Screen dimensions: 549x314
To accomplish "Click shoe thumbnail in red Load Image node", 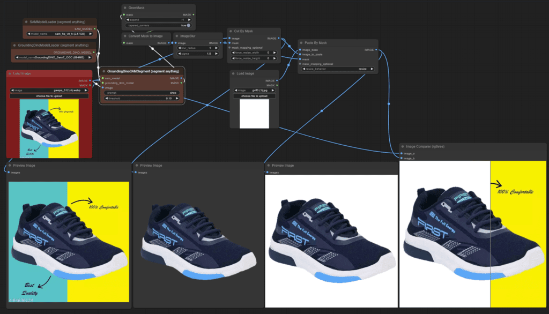I will [x=49, y=129].
